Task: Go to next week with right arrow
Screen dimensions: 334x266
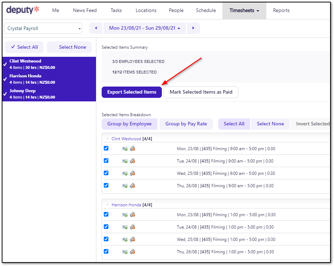Action: pos(193,28)
